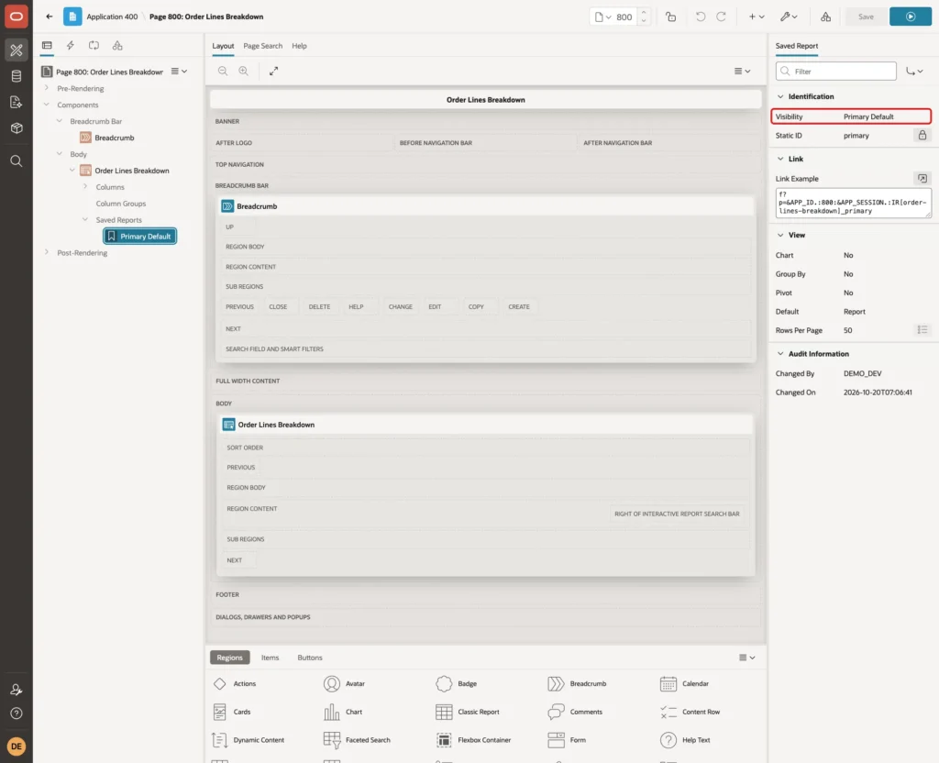This screenshot has height=763, width=939.
Task: Collapse the Components tree node
Action: click(x=47, y=105)
